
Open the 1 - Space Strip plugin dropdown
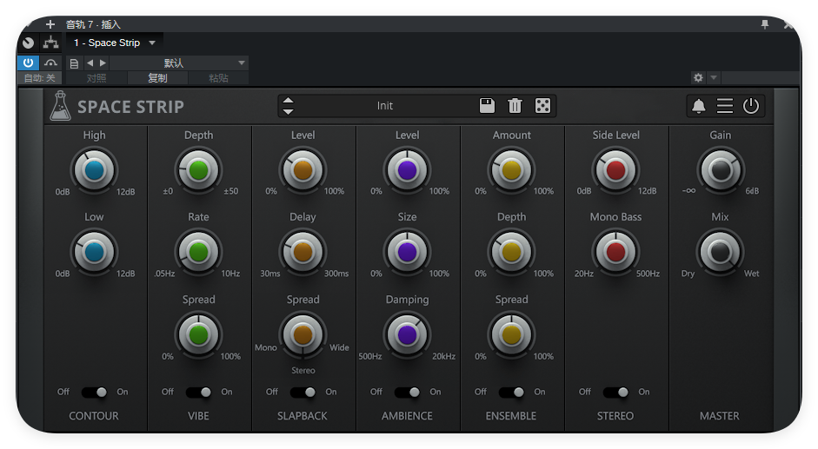tap(115, 43)
